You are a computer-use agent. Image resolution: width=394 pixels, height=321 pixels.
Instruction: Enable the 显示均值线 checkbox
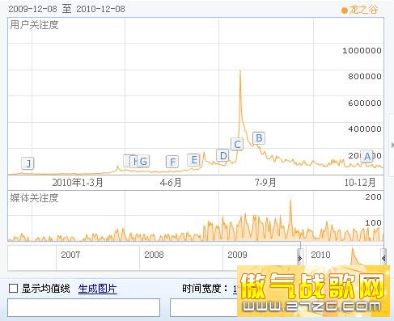pos(13,289)
